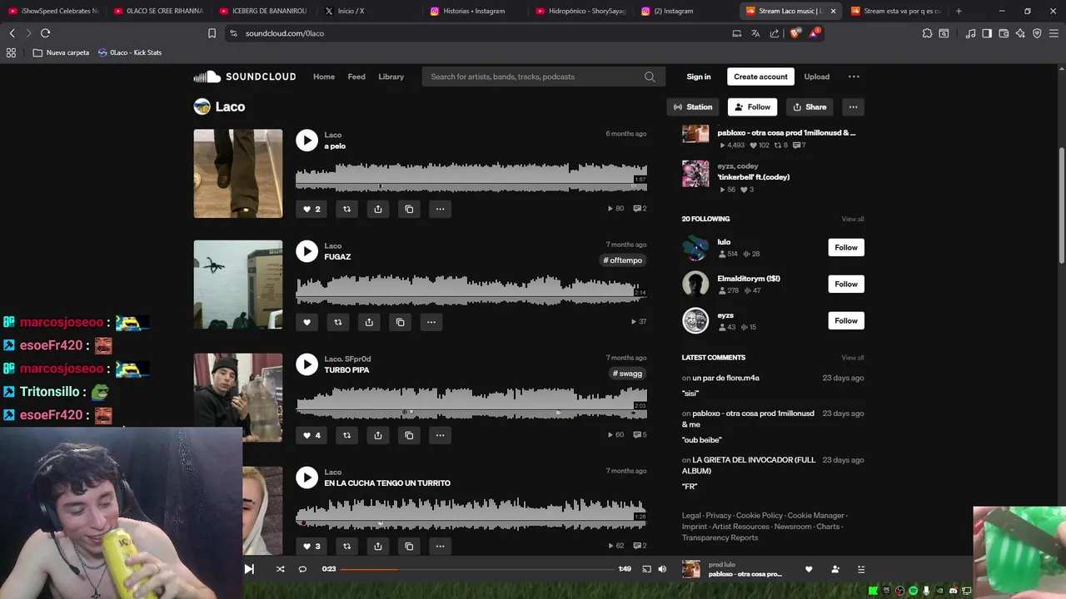The width and height of the screenshot is (1066, 599).
Task: Open more options for 'EN LA CUCHA' track
Action: 440,547
